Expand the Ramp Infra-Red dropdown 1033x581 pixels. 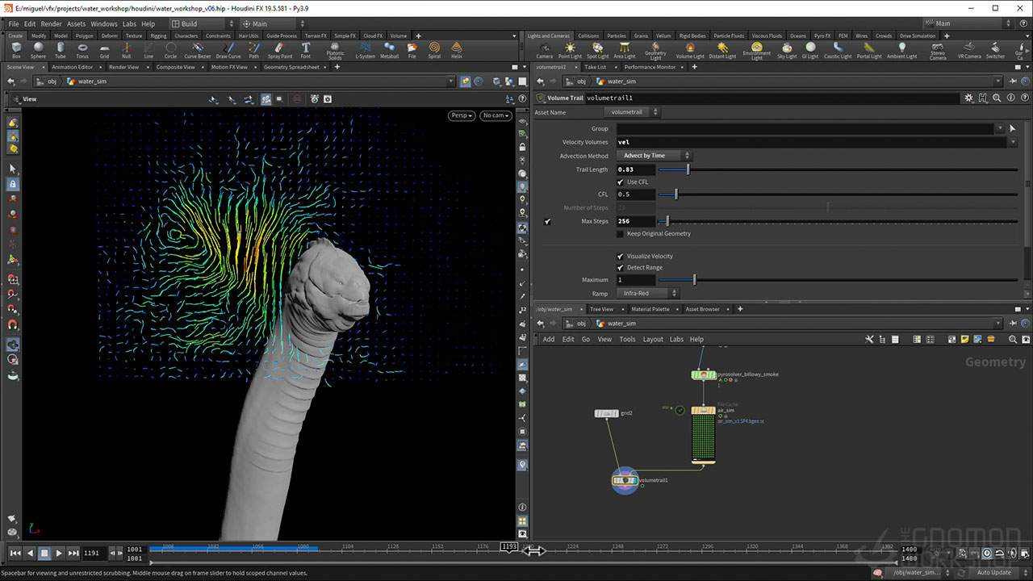pyautogui.click(x=647, y=294)
